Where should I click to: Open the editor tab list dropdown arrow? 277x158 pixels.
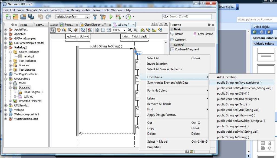pos(161,24)
